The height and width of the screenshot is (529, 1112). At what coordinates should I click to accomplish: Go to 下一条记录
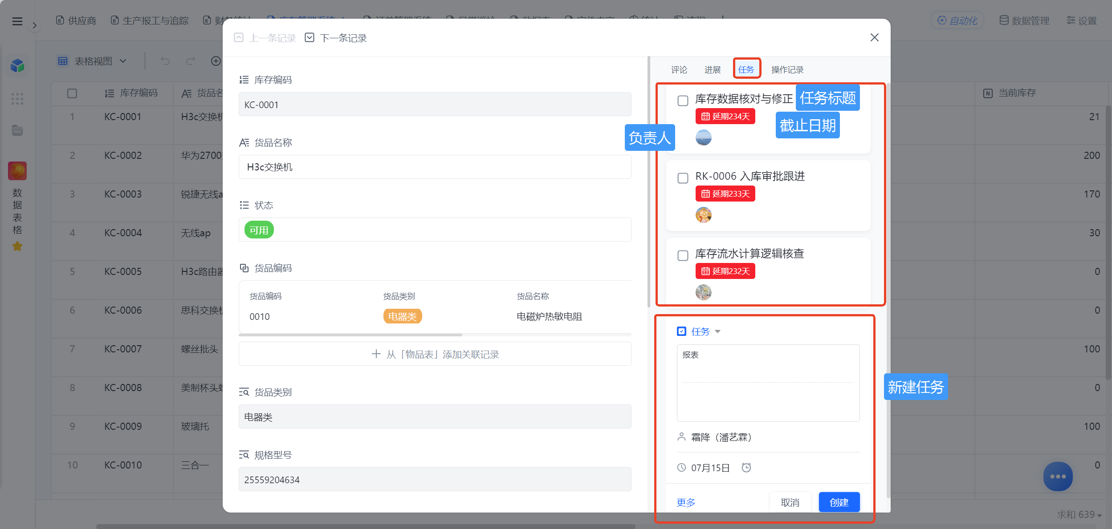(336, 38)
